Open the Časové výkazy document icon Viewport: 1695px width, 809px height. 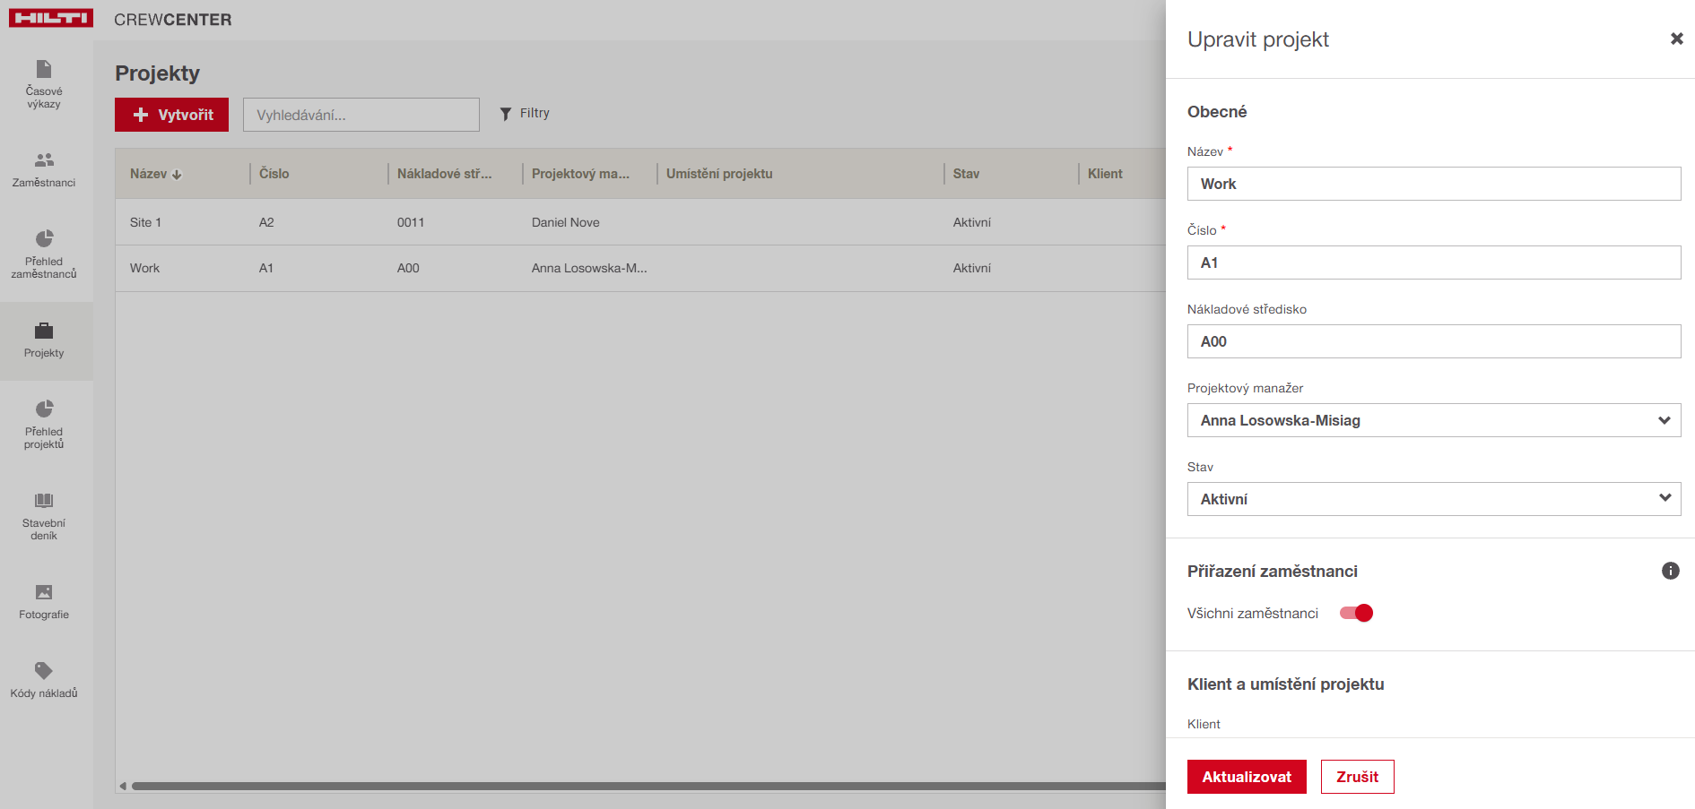click(x=44, y=70)
